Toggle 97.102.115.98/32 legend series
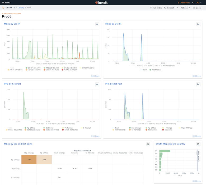Image resolution: width=206 pixels, height=185 pixels. 87,68
